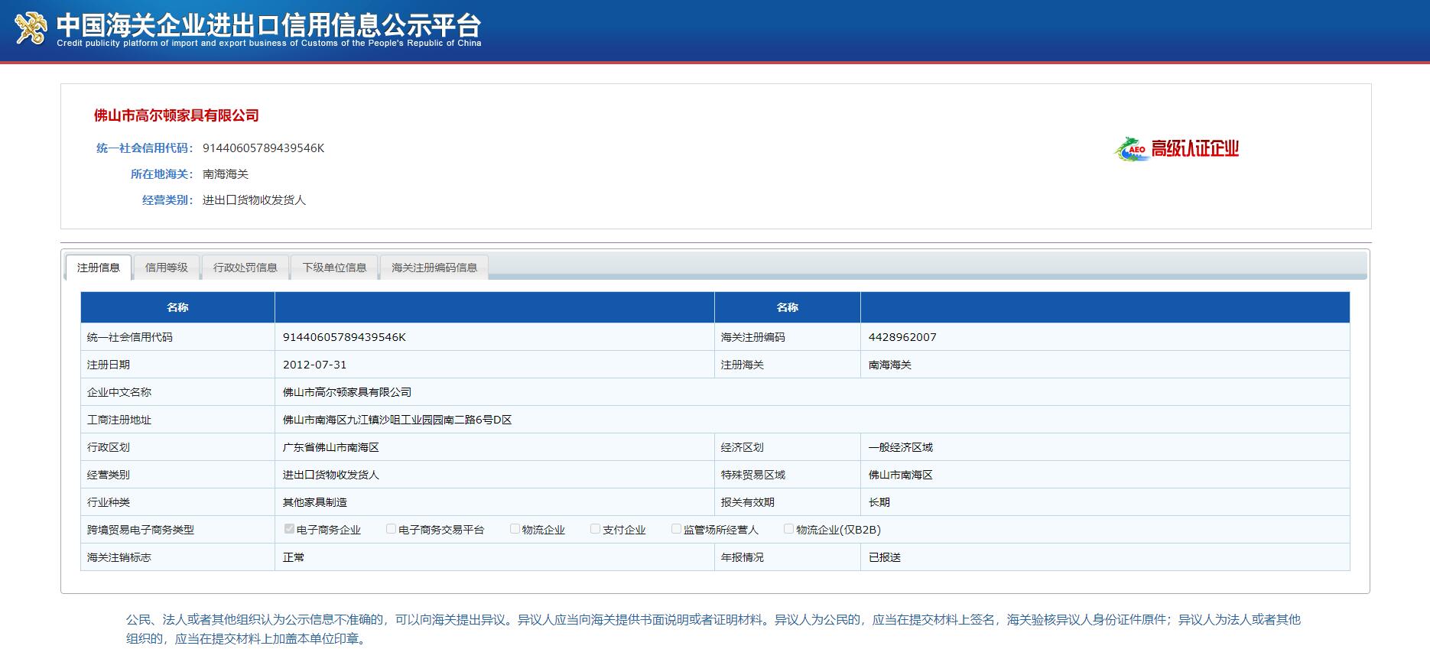Image resolution: width=1430 pixels, height=662 pixels.
Task: Click the 注册日期 row label
Action: tap(109, 365)
